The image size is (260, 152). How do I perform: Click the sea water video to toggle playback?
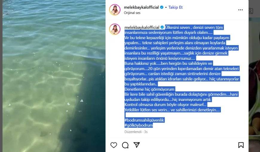(x=54, y=76)
